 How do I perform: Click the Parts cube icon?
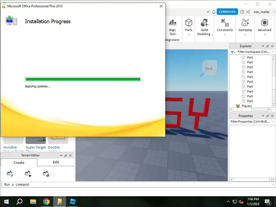tap(189, 23)
